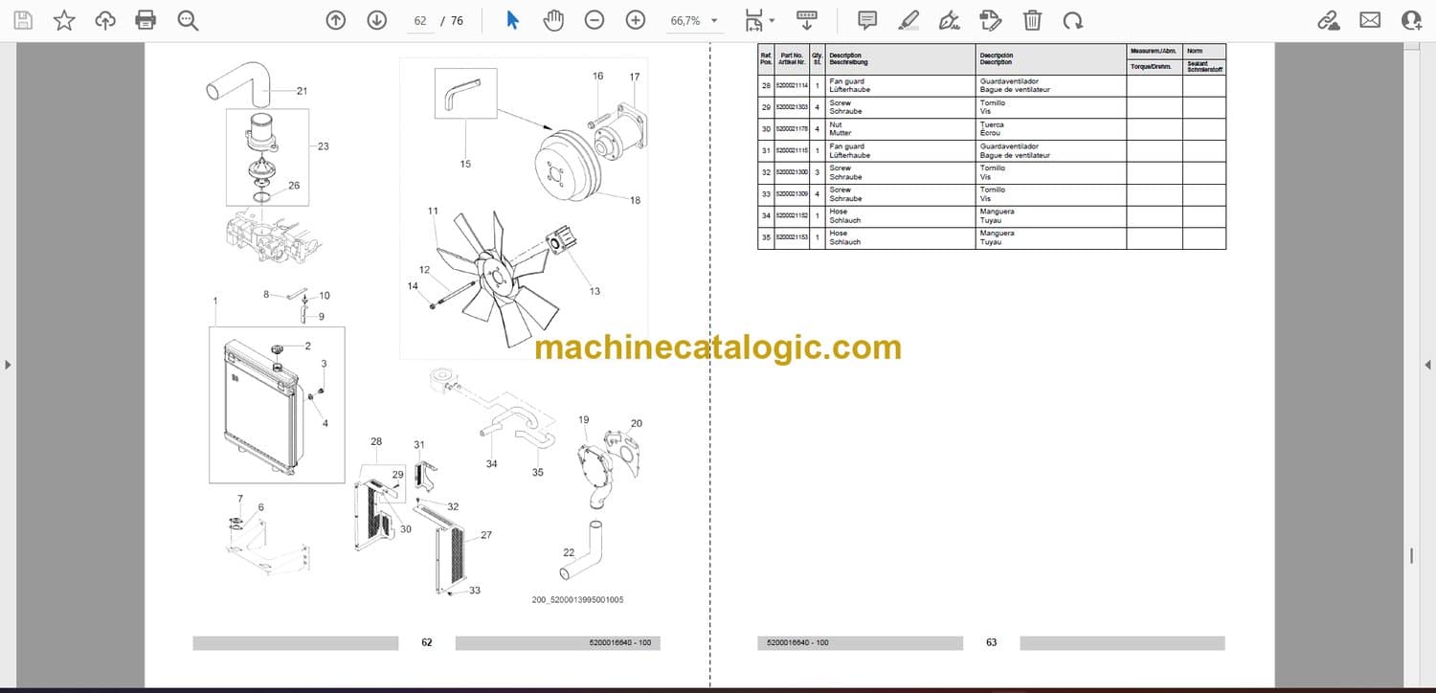Select the Highlight text tool
Screen dimensions: 1436x693
point(909,20)
